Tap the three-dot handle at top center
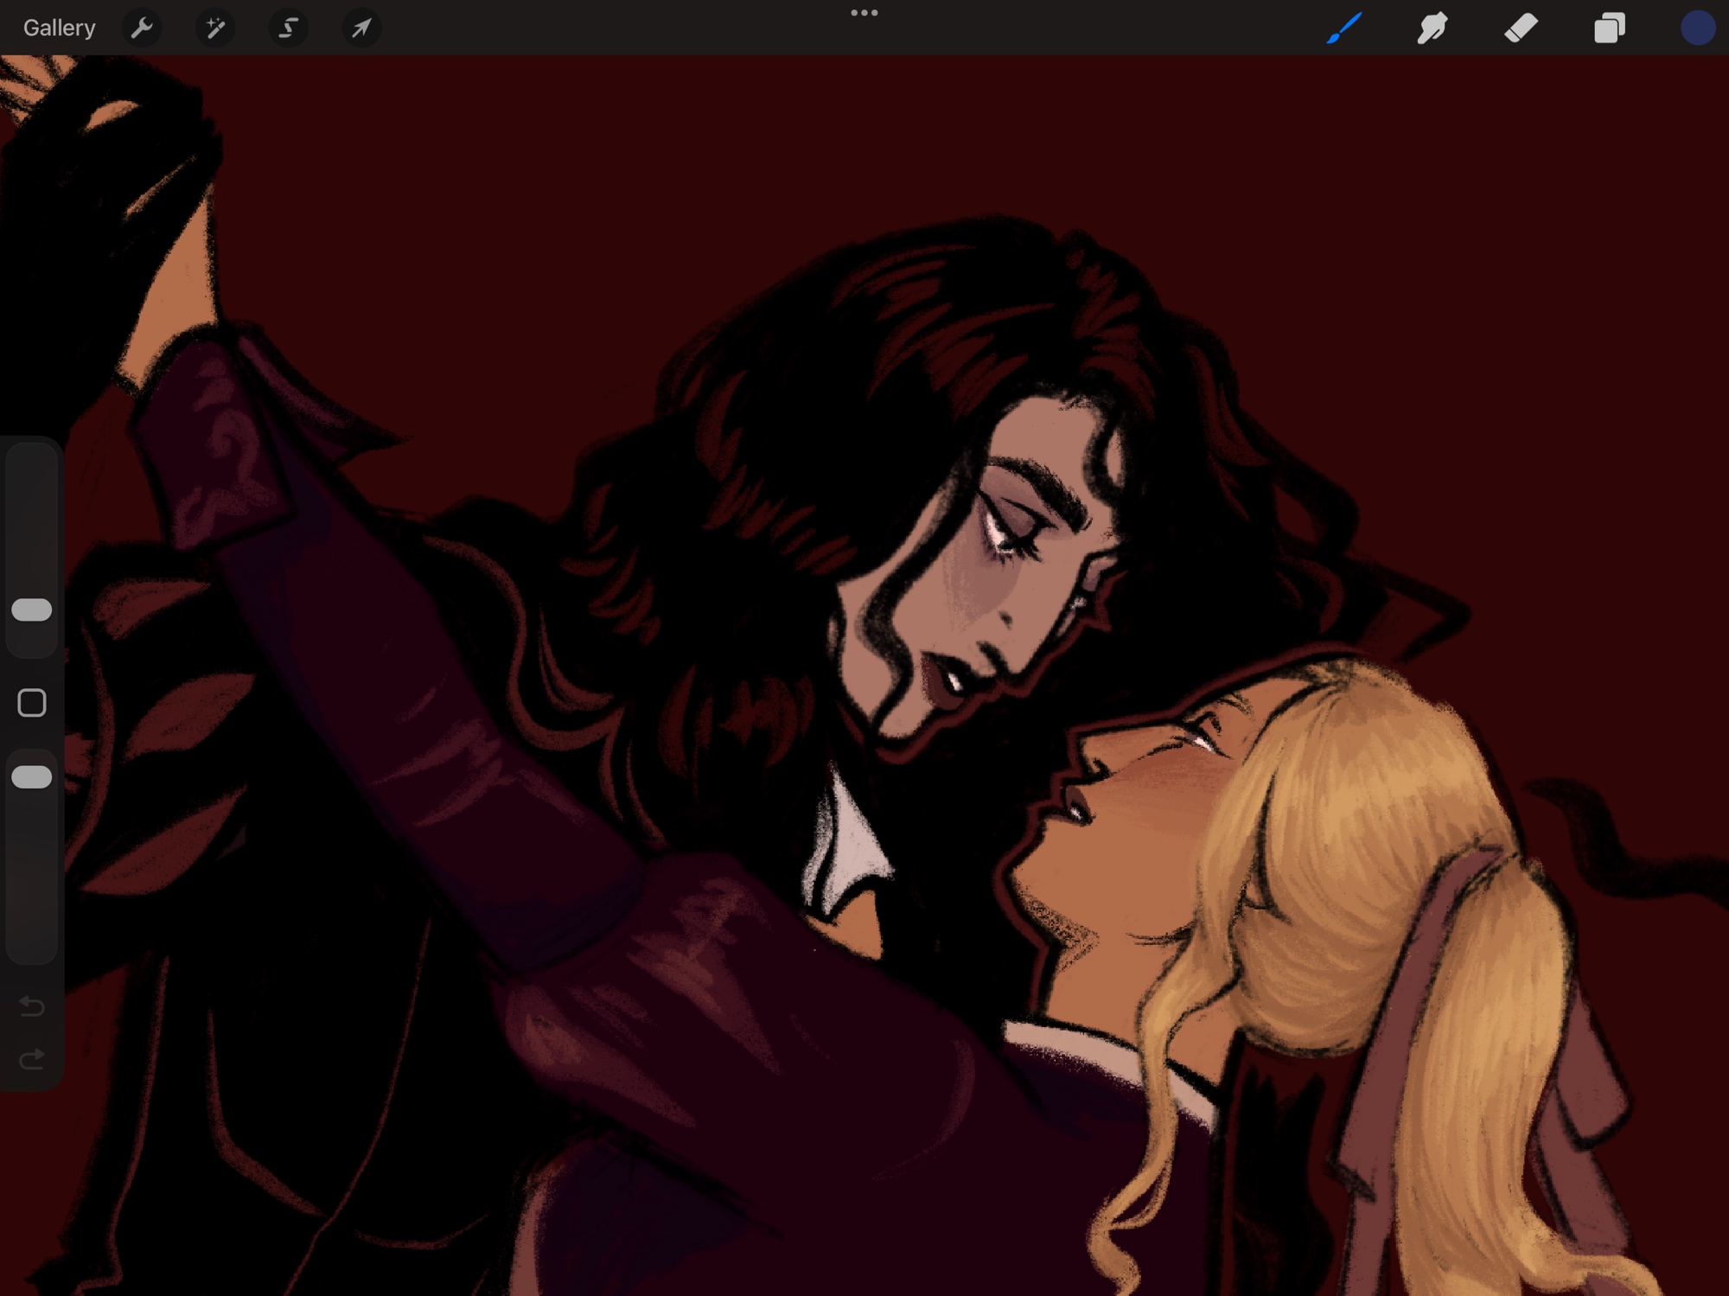 864,13
